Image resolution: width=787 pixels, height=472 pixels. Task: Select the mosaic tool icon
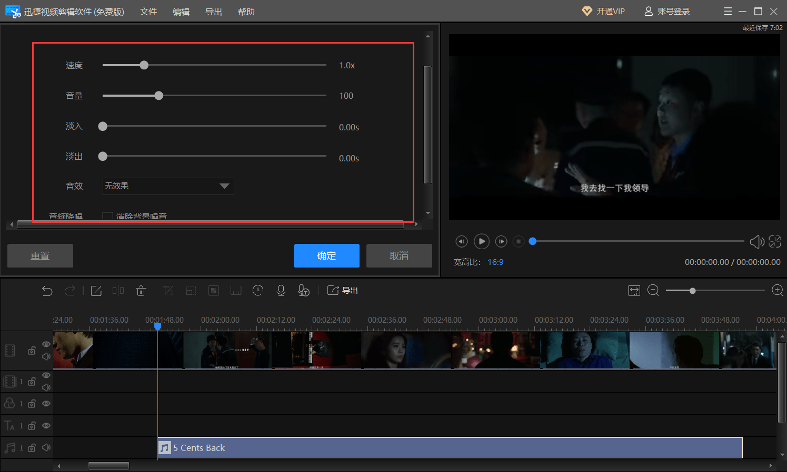point(214,291)
